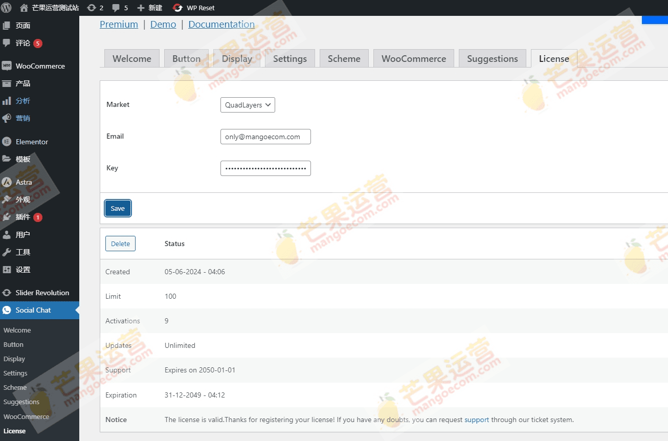Click the updates icon showing 2
668x441 pixels.
tap(92, 8)
